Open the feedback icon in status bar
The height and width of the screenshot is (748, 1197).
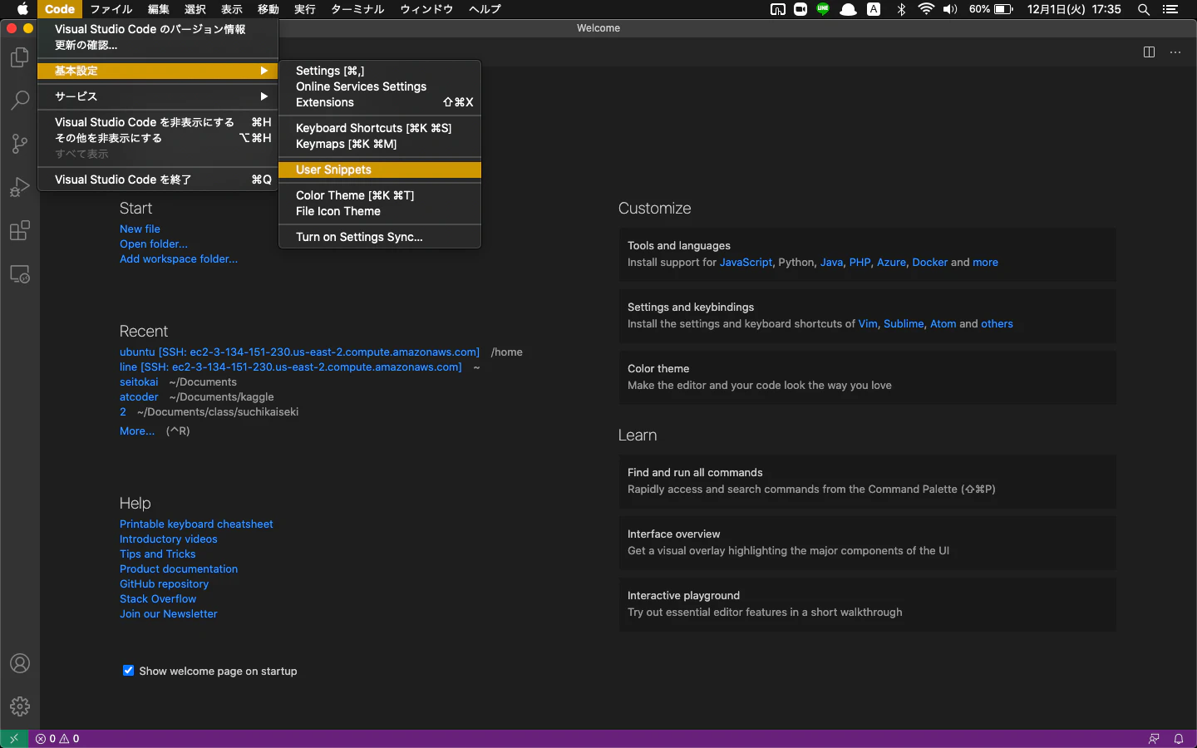coord(1154,739)
